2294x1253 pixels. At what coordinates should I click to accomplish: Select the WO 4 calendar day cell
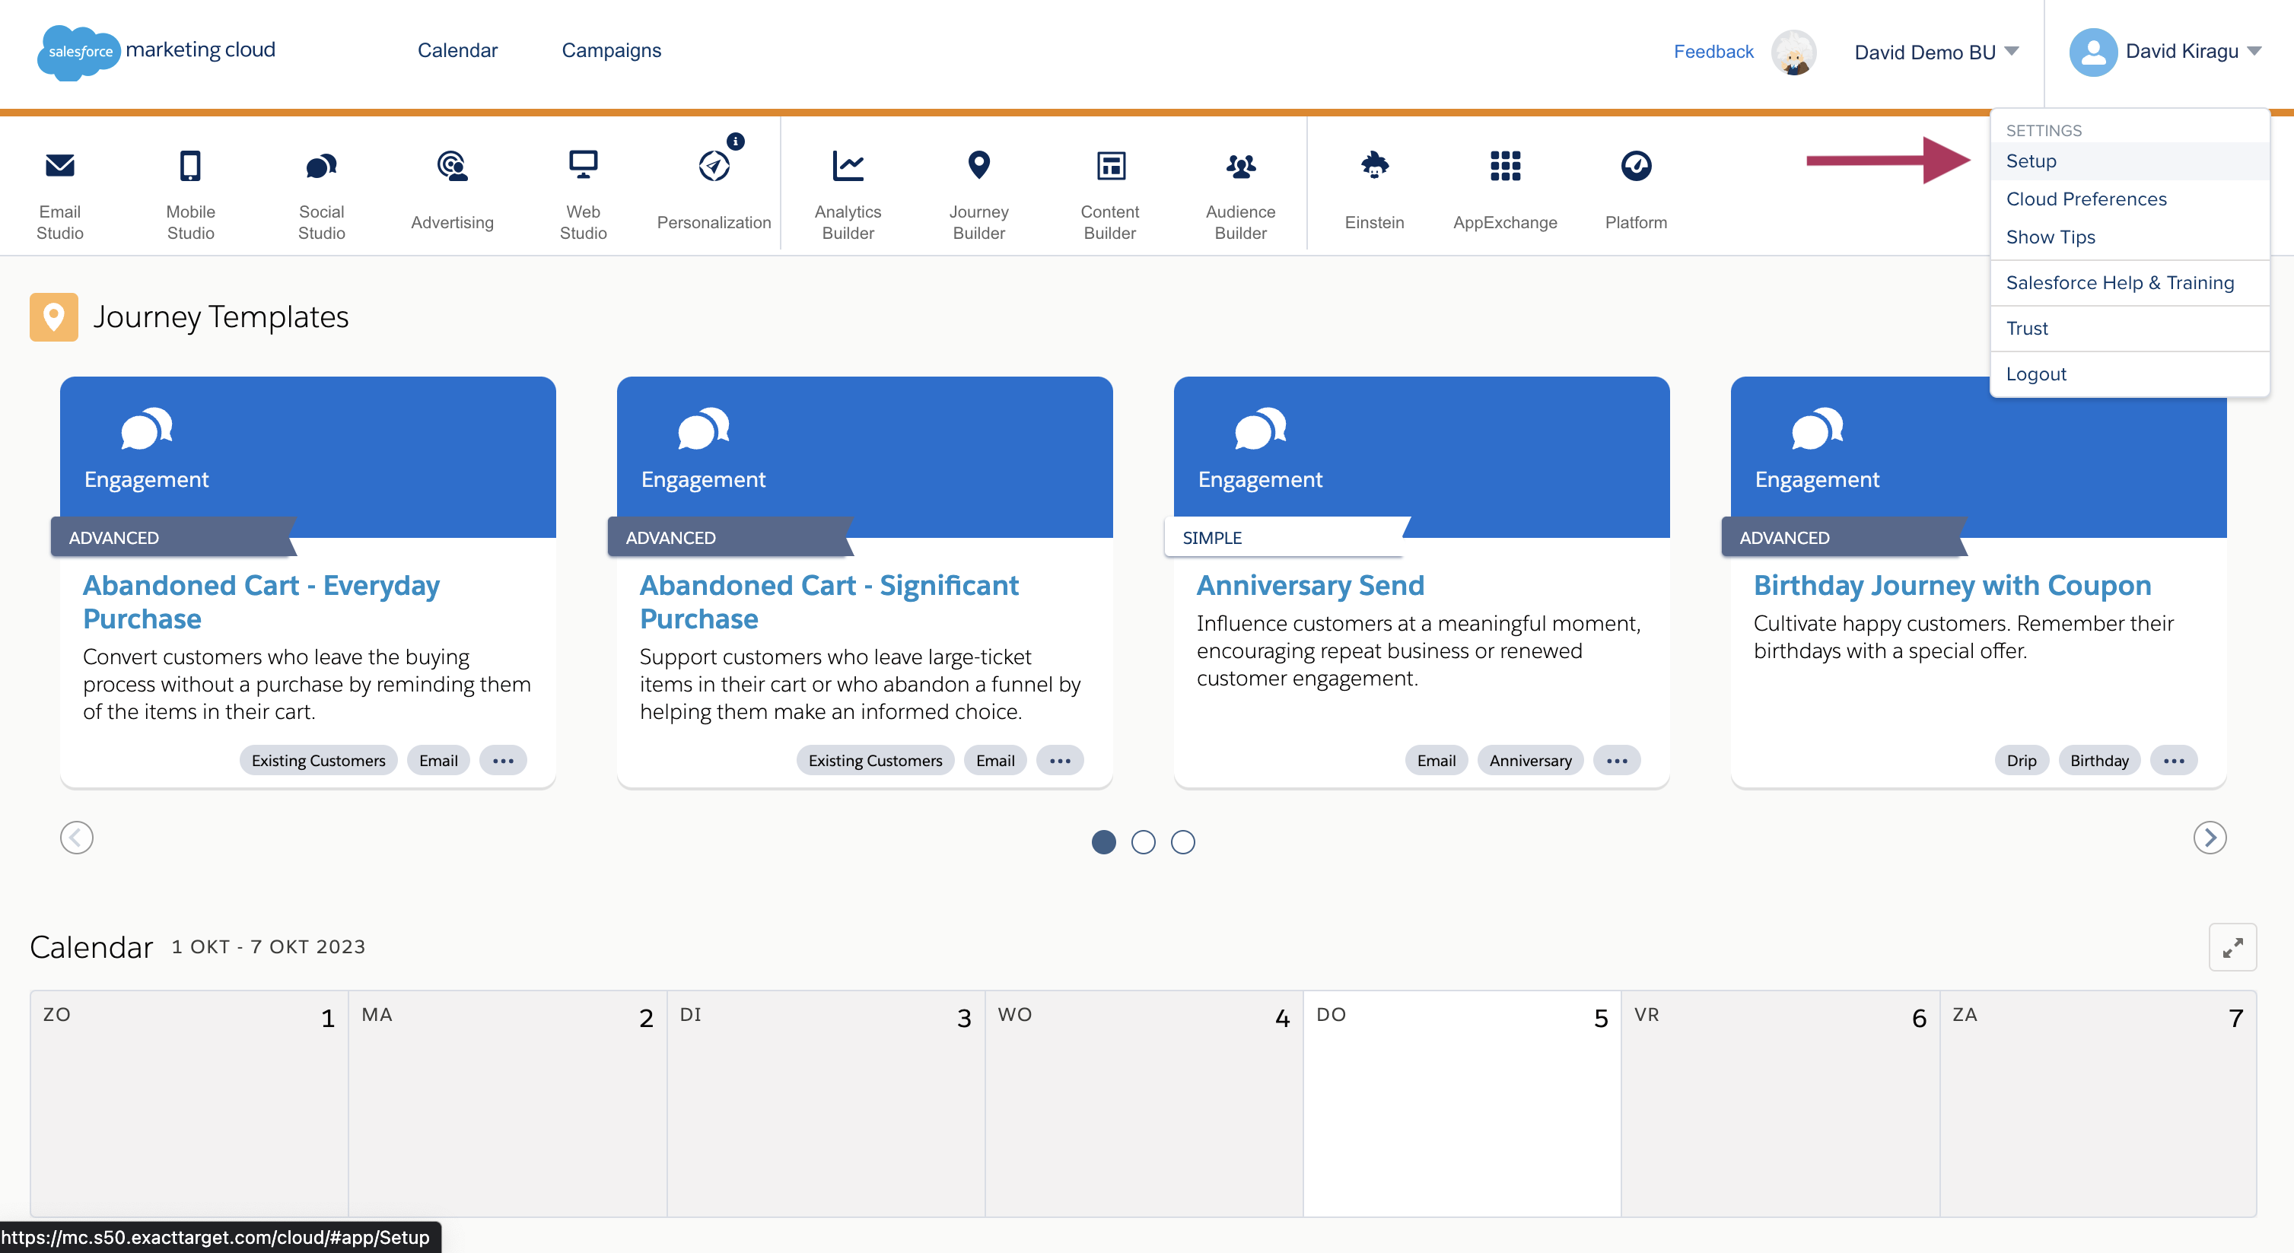[1144, 1103]
